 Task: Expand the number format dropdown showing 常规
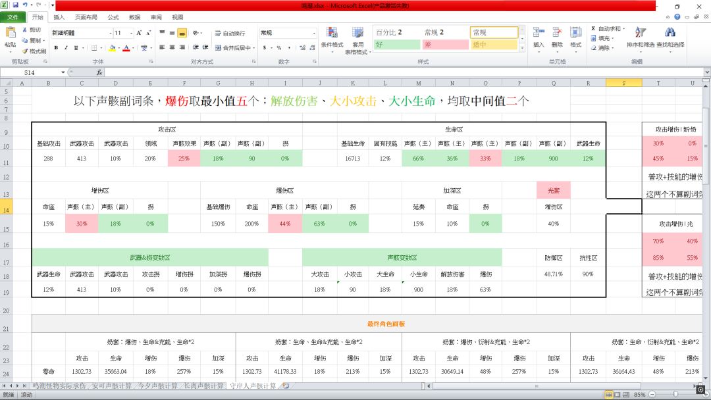pos(314,33)
